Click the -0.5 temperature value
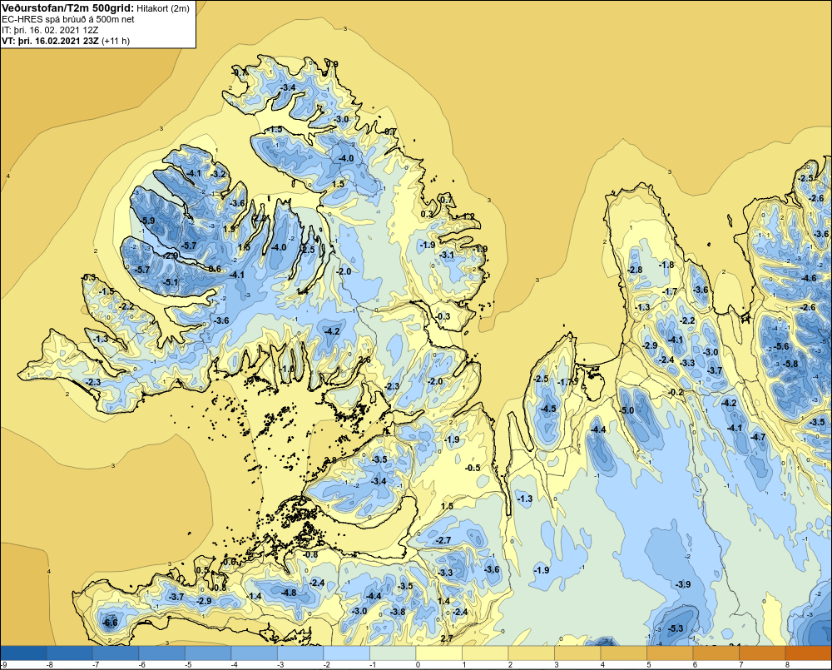Image resolution: width=832 pixels, height=670 pixels. point(473,468)
